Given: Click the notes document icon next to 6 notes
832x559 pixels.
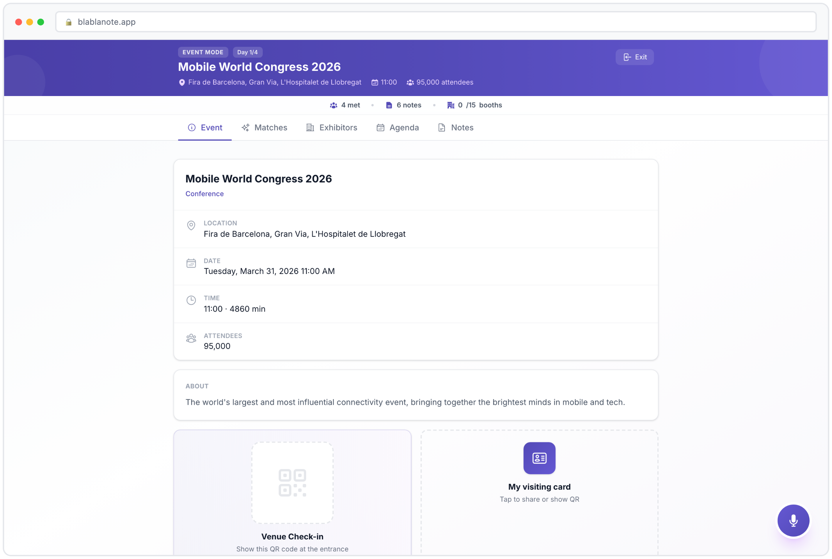Looking at the screenshot, I should point(389,105).
